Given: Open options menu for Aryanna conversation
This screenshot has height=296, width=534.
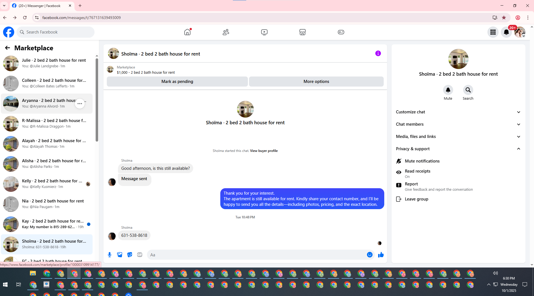Looking at the screenshot, I should coord(80,104).
